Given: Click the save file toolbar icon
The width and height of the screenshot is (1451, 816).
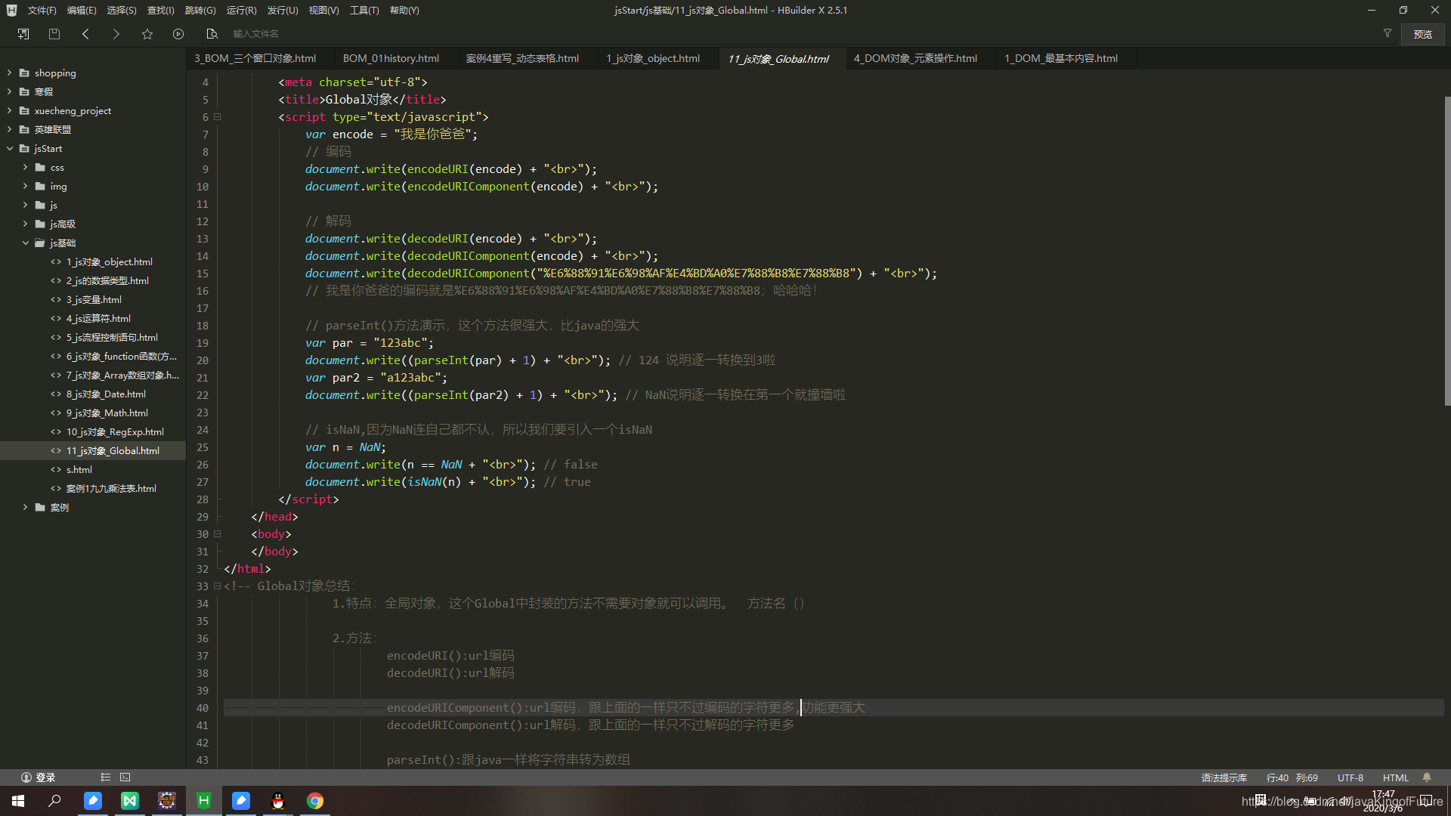Looking at the screenshot, I should coord(54,34).
